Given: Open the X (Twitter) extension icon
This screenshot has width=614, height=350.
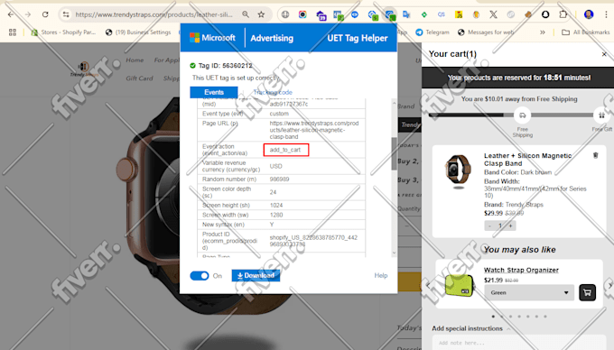Looking at the screenshot, I should point(493,14).
